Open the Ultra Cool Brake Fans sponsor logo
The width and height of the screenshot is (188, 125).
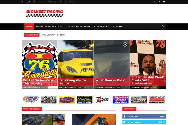click(x=31, y=99)
